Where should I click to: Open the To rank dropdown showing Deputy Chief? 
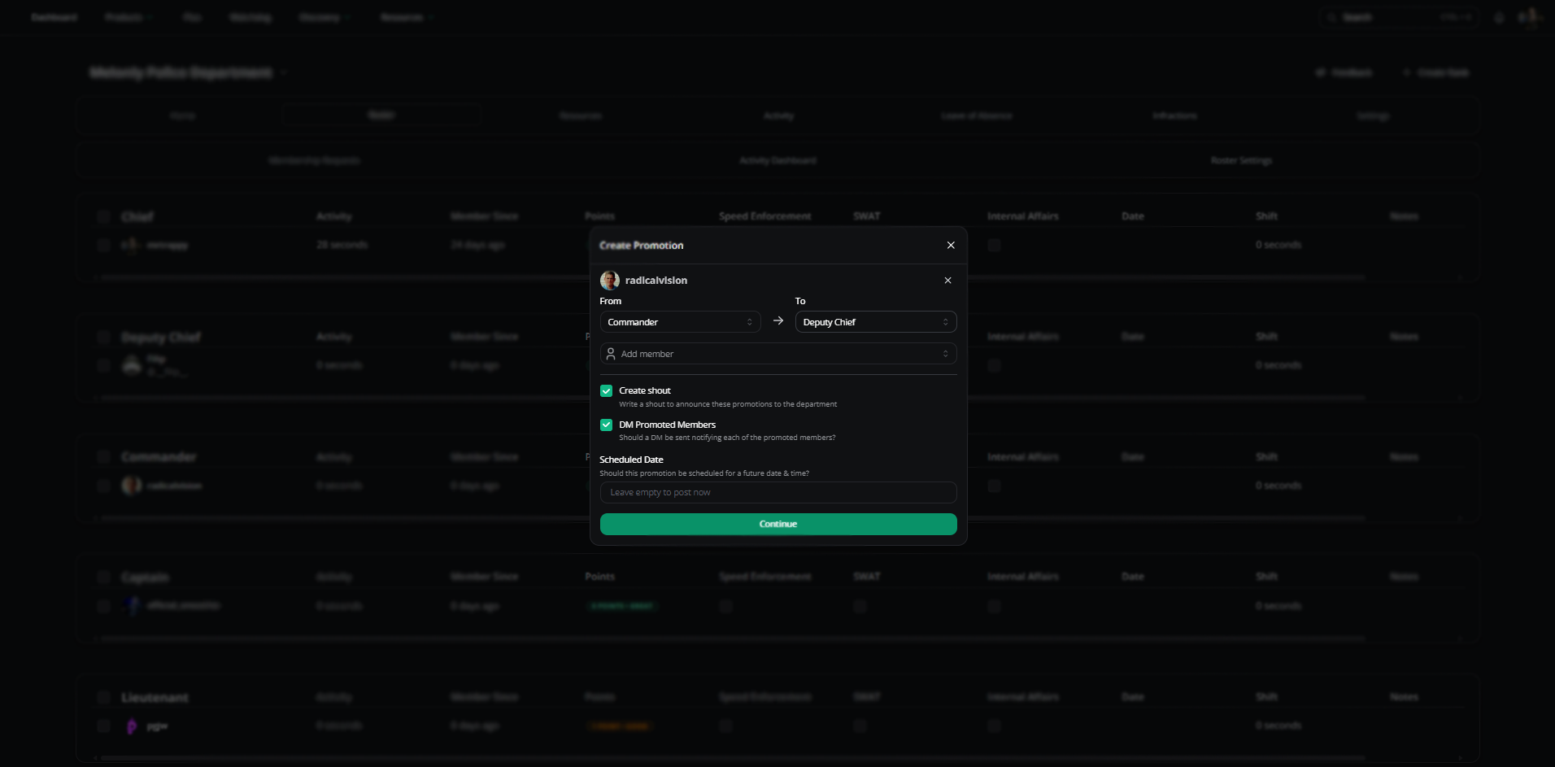pos(876,322)
